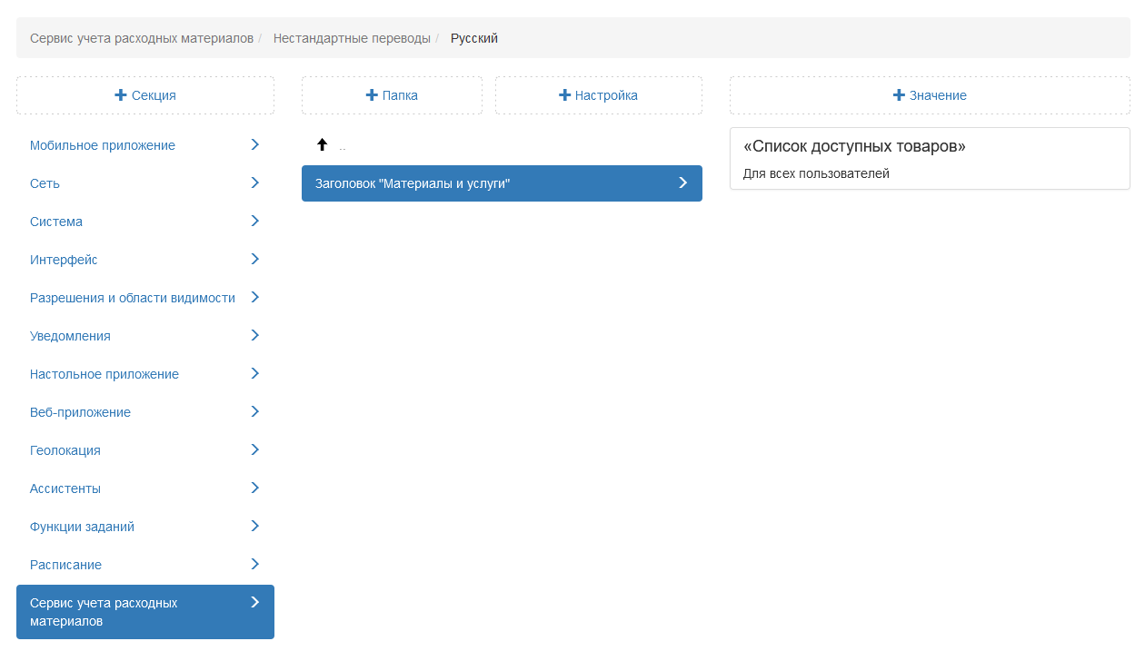The height and width of the screenshot is (651, 1145).
Task: Click chevron icon beside Ассистенты
Action: 254,488
